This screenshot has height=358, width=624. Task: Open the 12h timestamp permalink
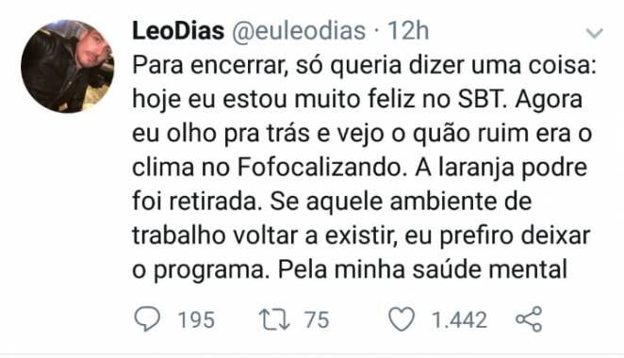click(408, 31)
